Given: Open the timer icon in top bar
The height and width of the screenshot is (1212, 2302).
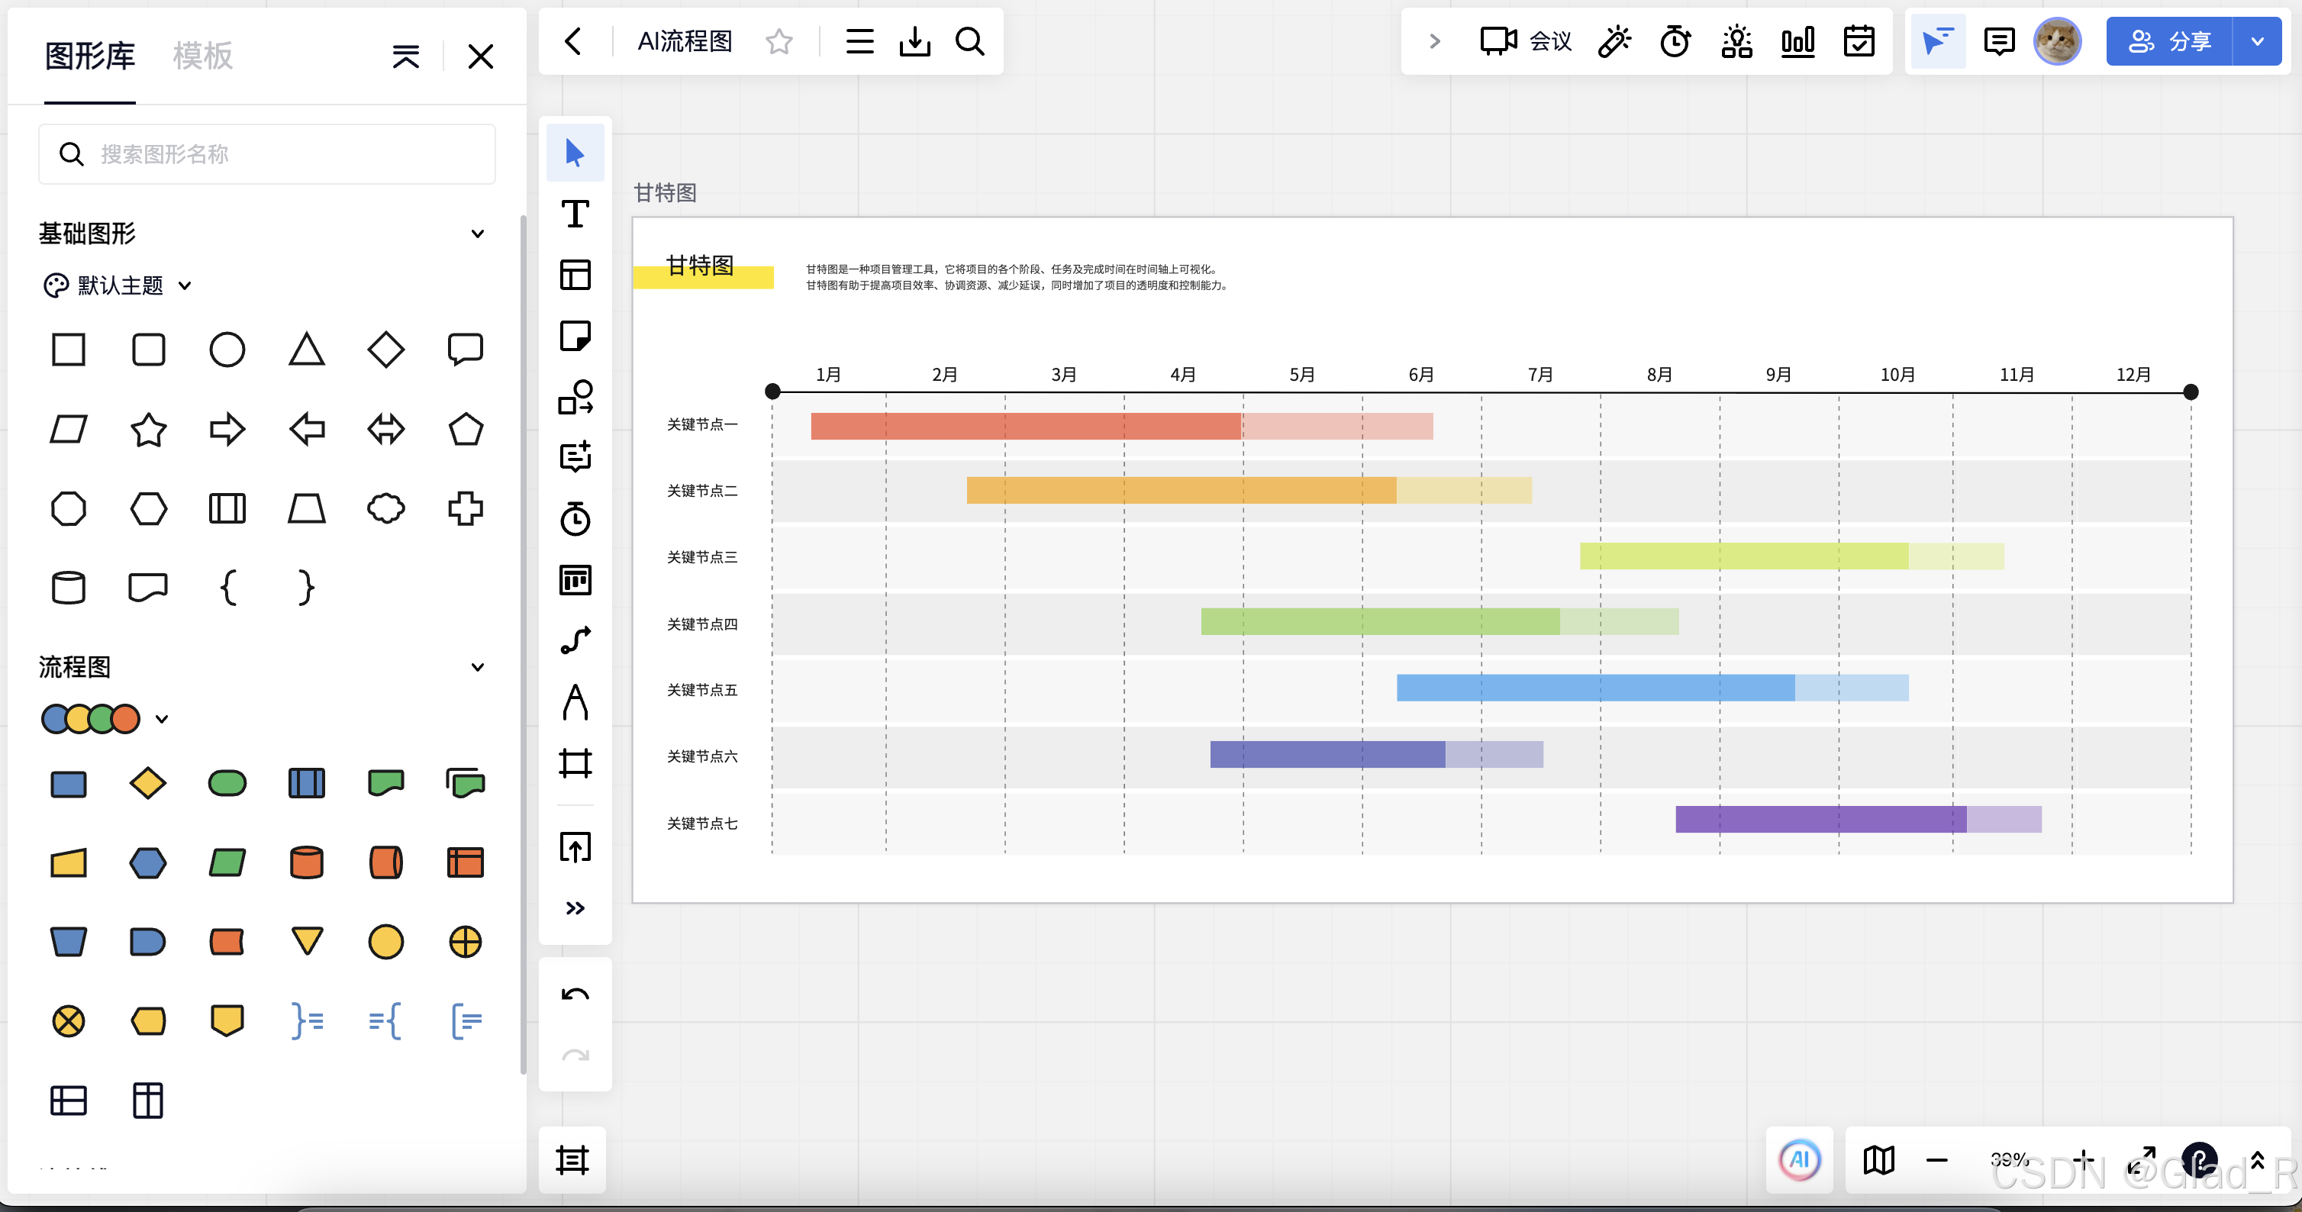Looking at the screenshot, I should (x=1675, y=41).
